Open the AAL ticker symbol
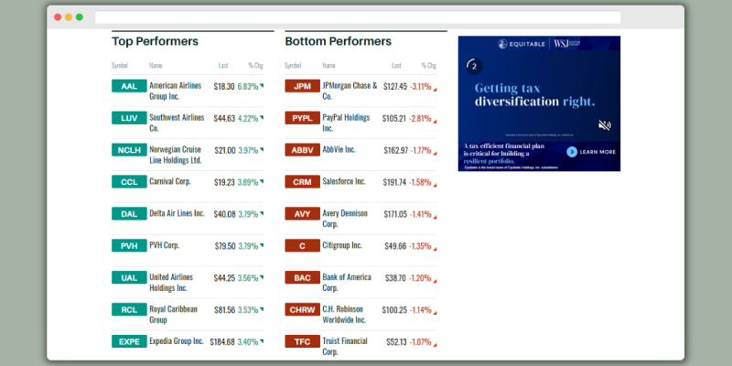Image resolution: width=732 pixels, height=366 pixels. coord(129,86)
